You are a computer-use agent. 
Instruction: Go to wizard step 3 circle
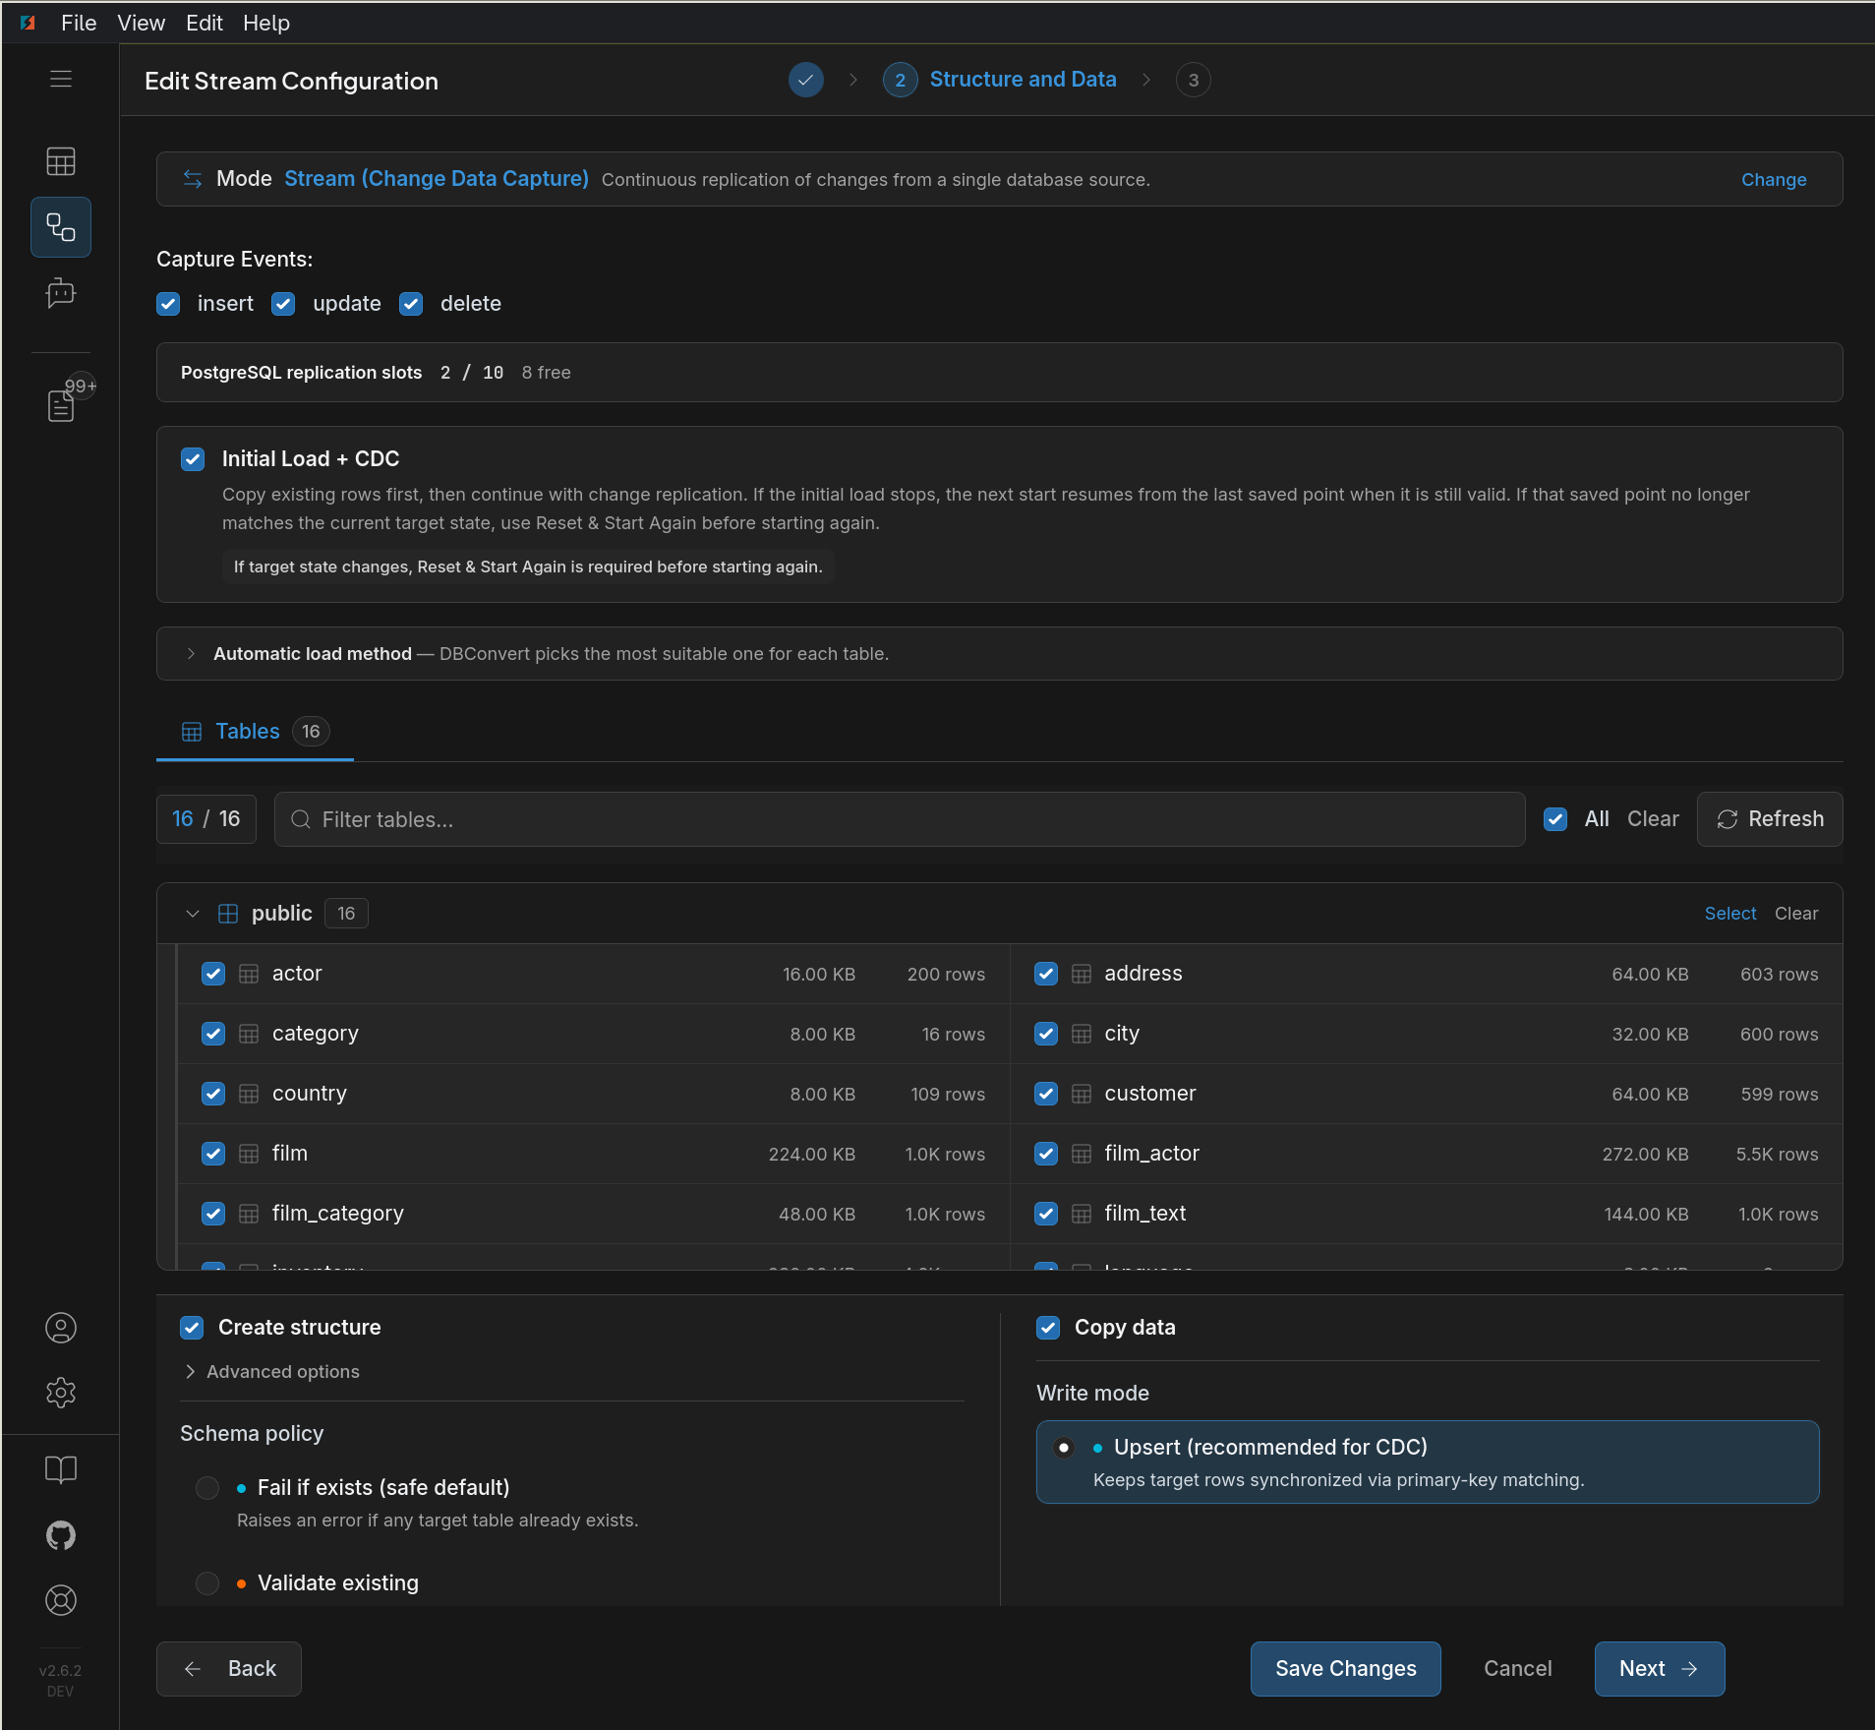[1193, 80]
